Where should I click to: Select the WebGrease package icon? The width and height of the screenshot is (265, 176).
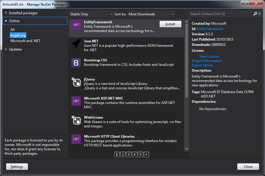(76, 120)
